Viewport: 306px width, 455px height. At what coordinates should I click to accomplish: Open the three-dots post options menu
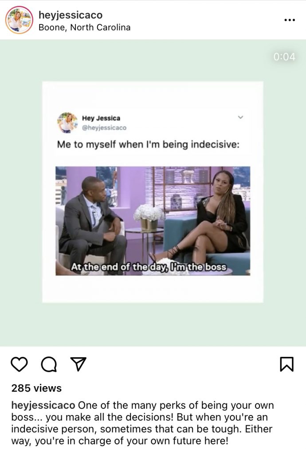point(290,20)
